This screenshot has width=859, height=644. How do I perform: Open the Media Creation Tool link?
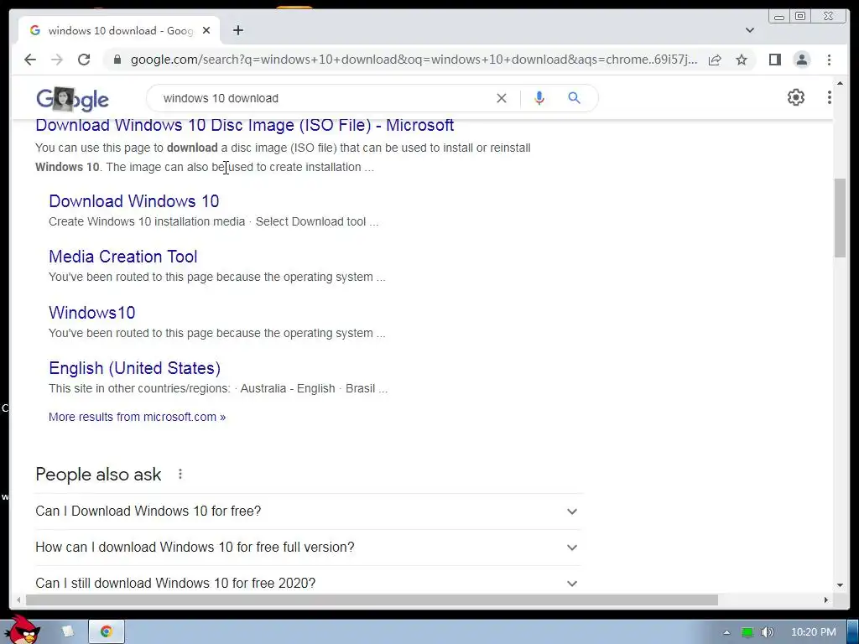pos(122,257)
